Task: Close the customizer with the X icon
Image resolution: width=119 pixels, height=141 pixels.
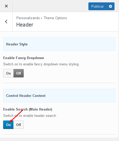Action: coord(6,6)
